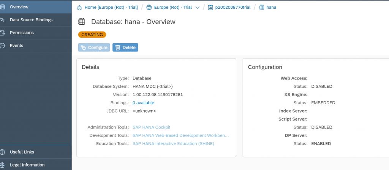Open Useful Links in sidebar
The image size is (389, 170).
(x=36, y=152)
